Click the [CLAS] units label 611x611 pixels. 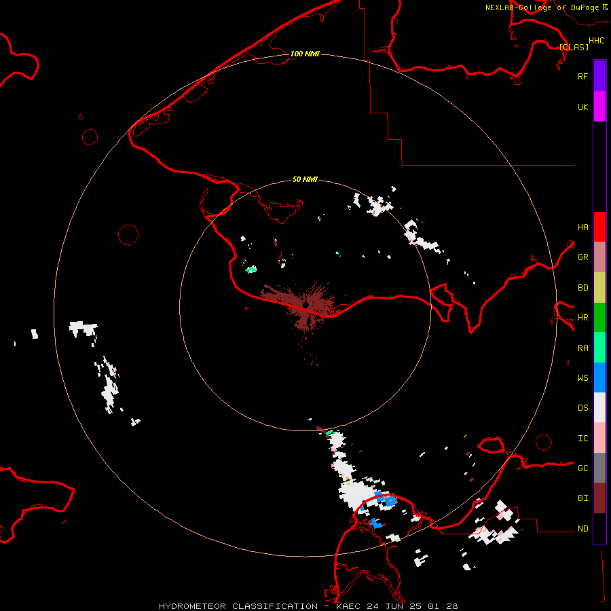[x=574, y=47]
